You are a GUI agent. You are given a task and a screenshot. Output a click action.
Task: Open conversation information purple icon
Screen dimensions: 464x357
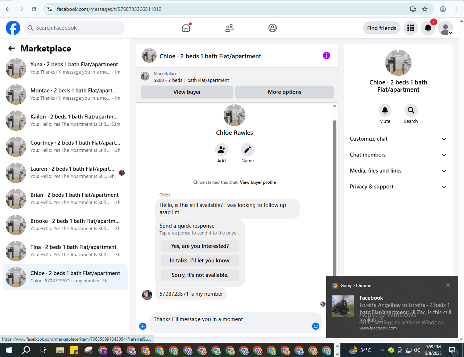pyautogui.click(x=327, y=55)
